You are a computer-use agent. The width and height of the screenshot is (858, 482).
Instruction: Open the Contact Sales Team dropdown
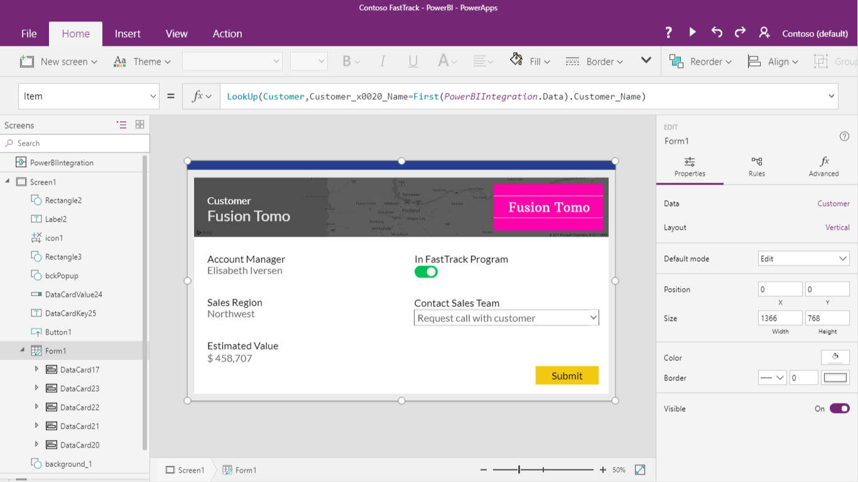[506, 318]
